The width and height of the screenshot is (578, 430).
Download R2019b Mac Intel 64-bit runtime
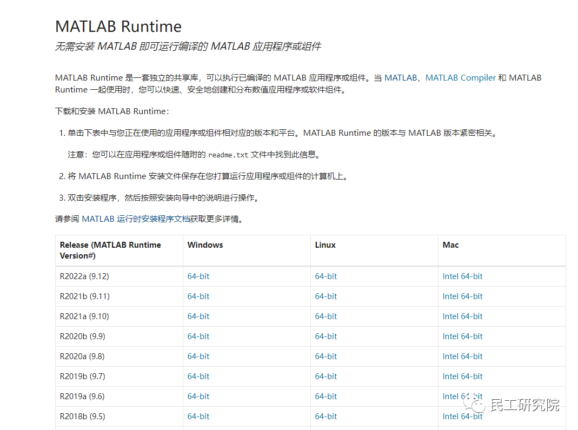click(462, 376)
